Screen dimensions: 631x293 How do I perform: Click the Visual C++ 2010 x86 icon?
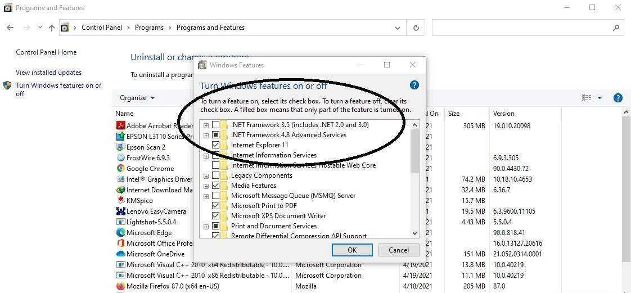pos(120,276)
